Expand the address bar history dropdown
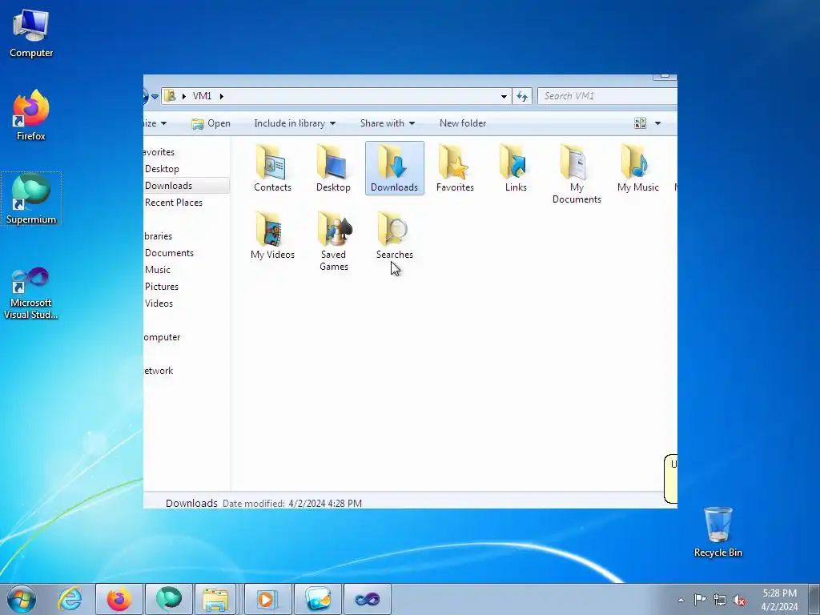The image size is (820, 615). coord(504,96)
